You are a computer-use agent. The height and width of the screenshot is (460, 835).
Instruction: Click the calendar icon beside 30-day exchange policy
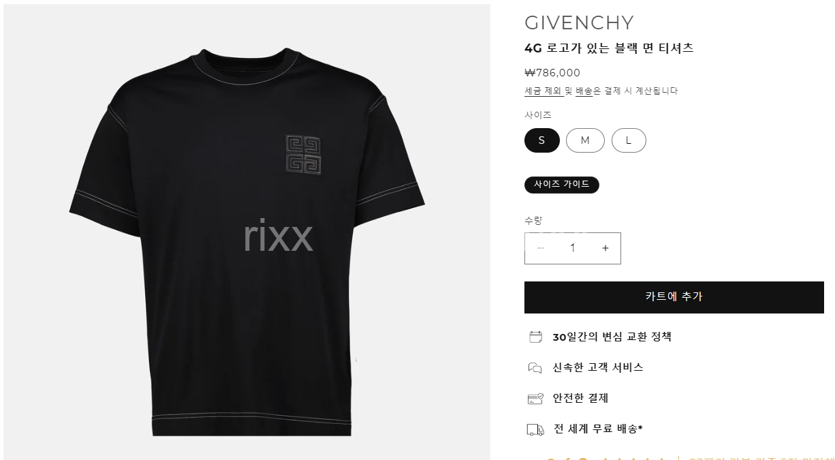[535, 337]
